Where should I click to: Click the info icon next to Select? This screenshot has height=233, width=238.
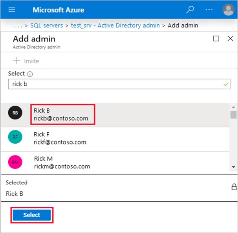(x=30, y=74)
